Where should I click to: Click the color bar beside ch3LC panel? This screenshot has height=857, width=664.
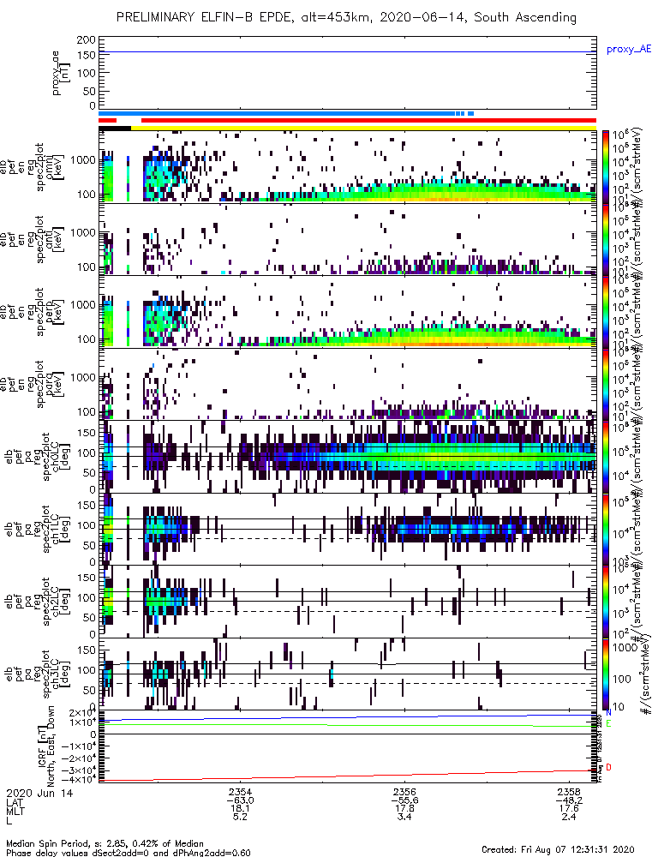click(606, 674)
